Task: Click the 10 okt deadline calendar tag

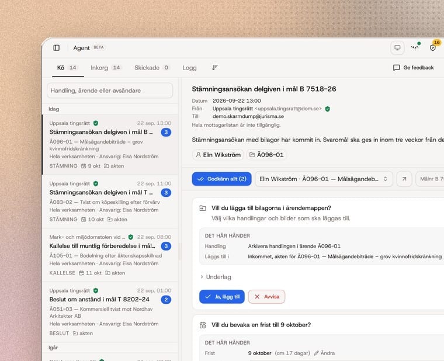Action: click(92, 220)
